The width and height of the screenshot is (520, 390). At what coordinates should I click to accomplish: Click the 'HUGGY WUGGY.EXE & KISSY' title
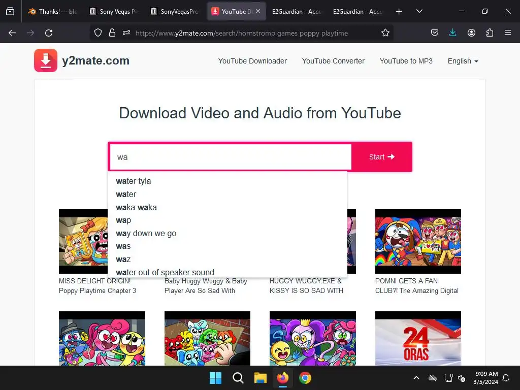click(x=306, y=285)
